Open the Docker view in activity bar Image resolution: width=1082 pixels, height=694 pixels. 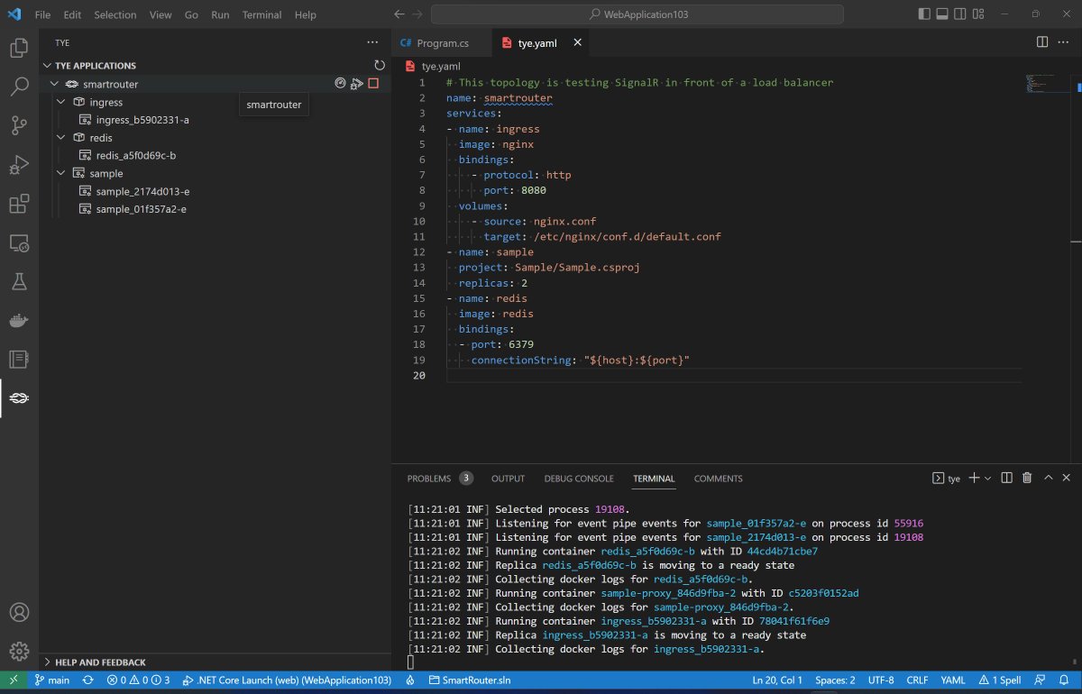(x=19, y=321)
